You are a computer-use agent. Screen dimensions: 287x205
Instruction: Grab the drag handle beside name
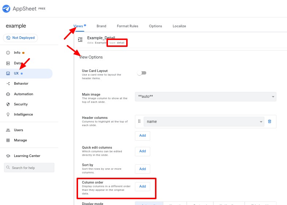point(139,121)
